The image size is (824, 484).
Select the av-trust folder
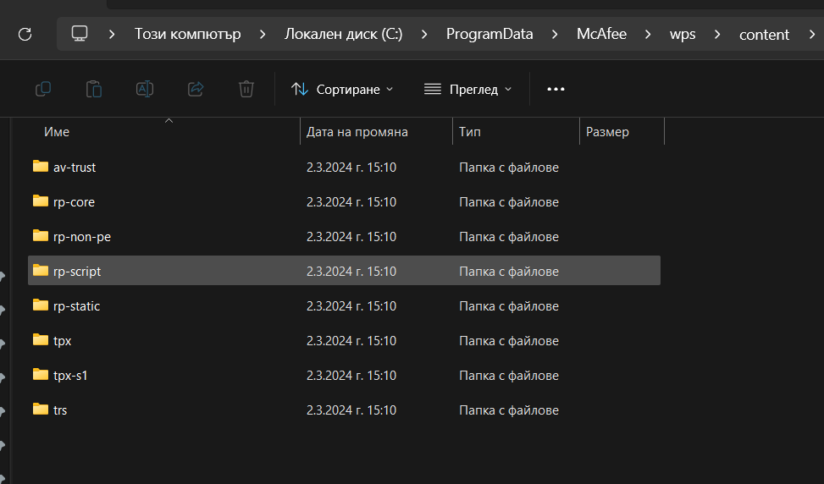tap(75, 168)
